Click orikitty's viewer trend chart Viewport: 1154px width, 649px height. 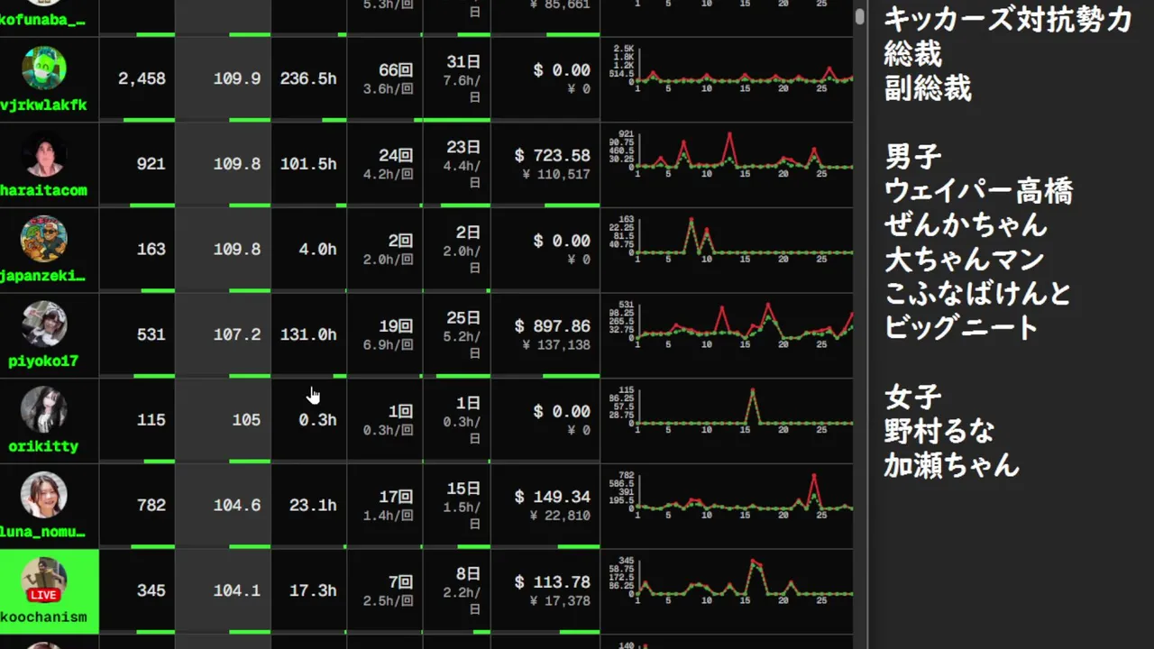click(x=731, y=409)
